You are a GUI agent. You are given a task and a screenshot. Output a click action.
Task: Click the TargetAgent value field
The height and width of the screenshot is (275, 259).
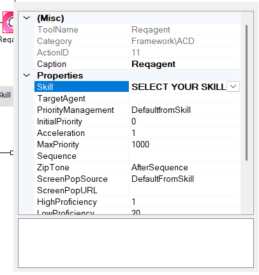tap(184, 98)
